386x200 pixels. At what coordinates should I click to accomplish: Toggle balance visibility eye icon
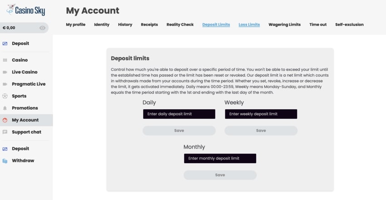[42, 28]
